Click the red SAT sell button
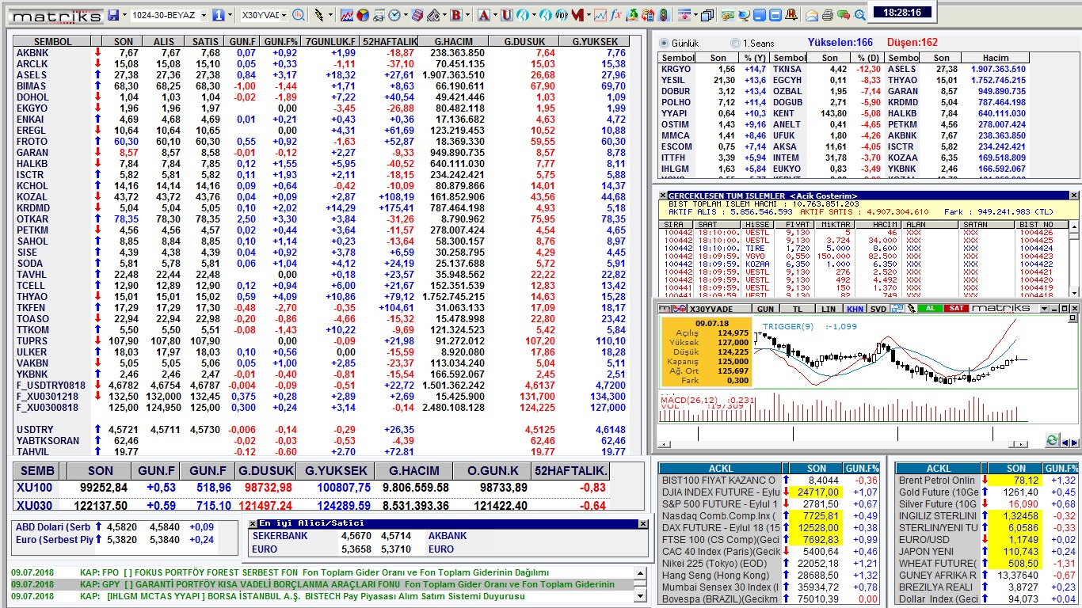This screenshot has height=608, width=1082. coord(956,308)
